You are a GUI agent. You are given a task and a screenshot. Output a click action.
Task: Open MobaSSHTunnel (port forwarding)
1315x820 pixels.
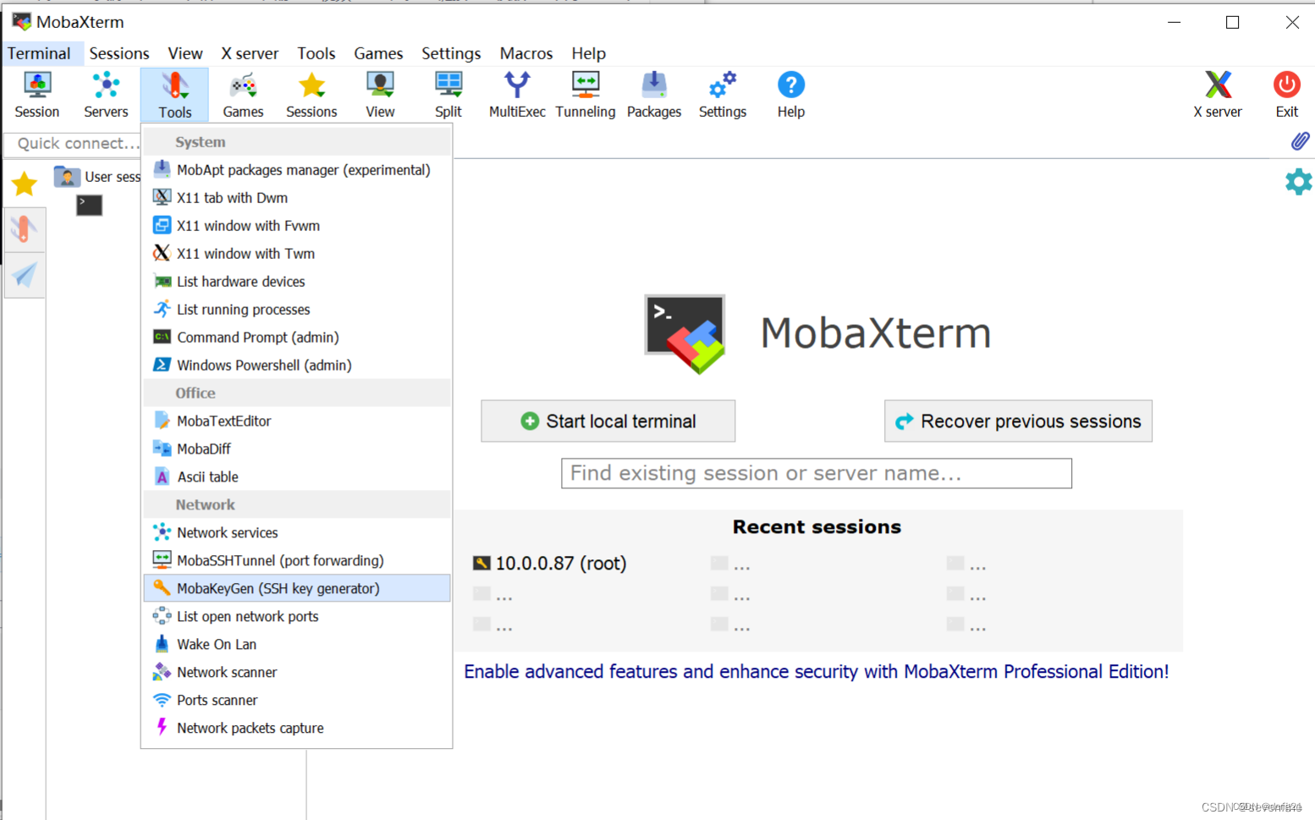tap(297, 561)
